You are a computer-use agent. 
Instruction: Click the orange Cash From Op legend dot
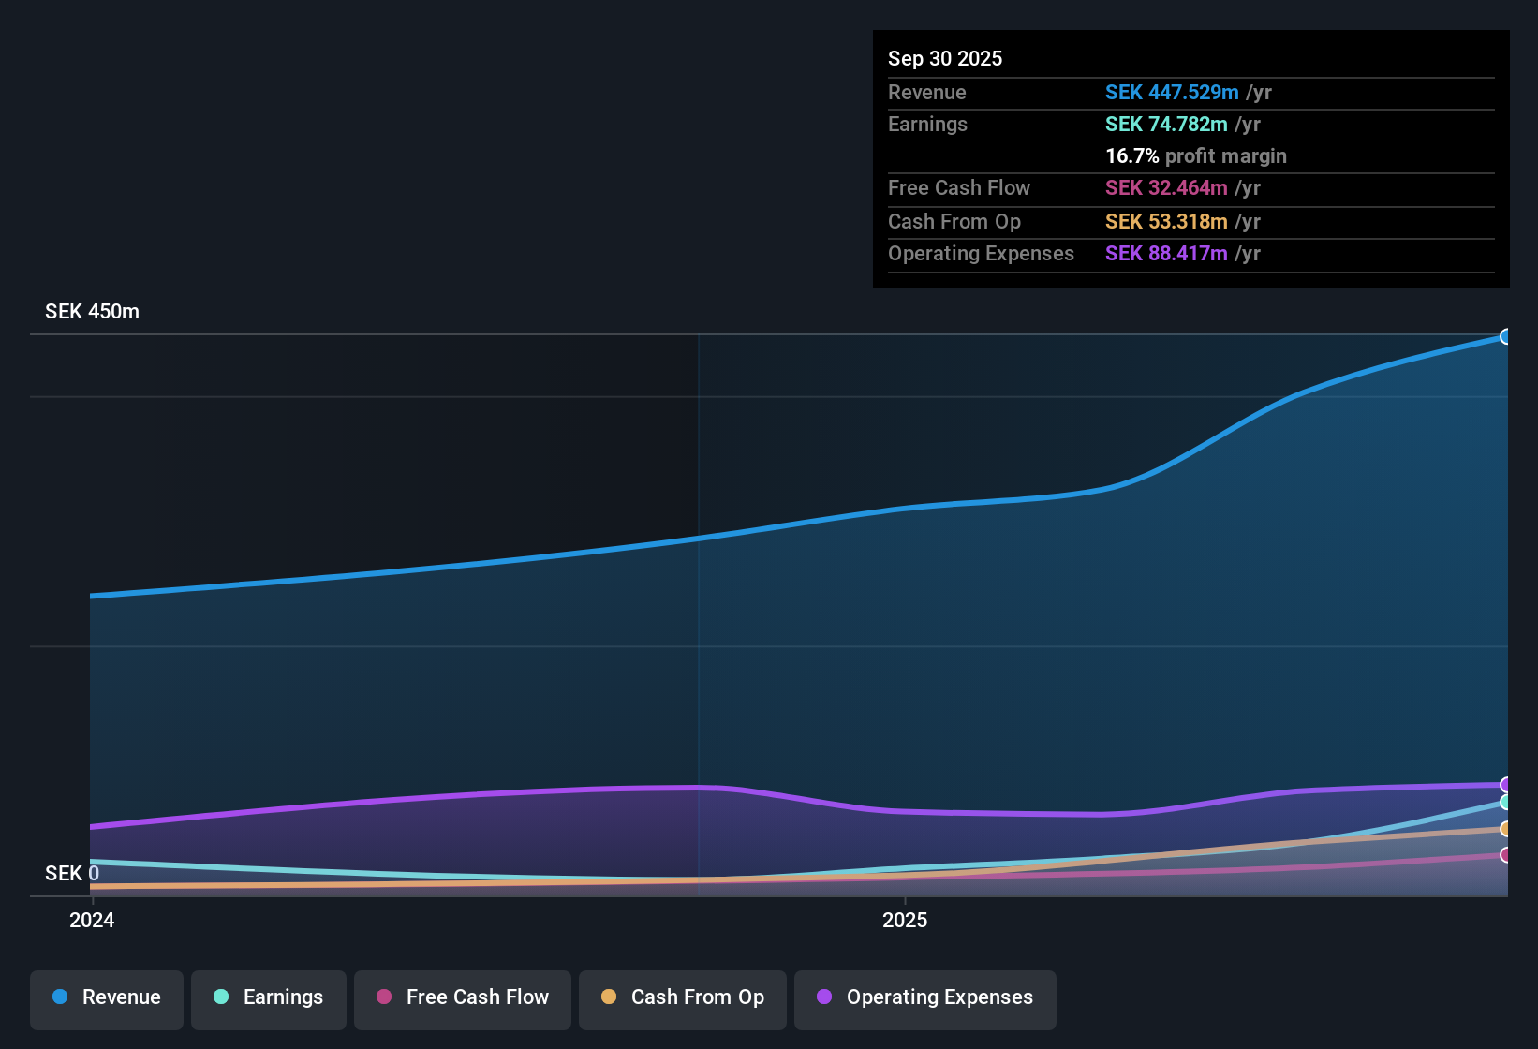click(x=609, y=997)
